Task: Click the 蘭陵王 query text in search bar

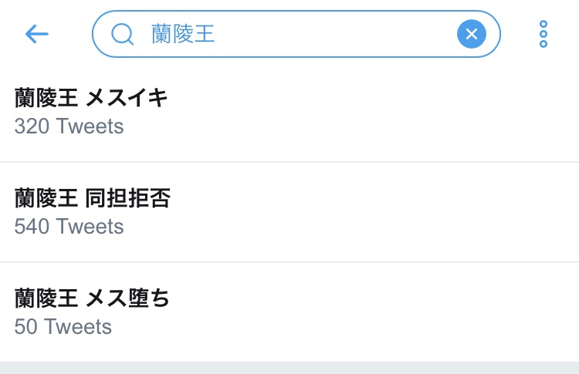Action: [x=182, y=34]
